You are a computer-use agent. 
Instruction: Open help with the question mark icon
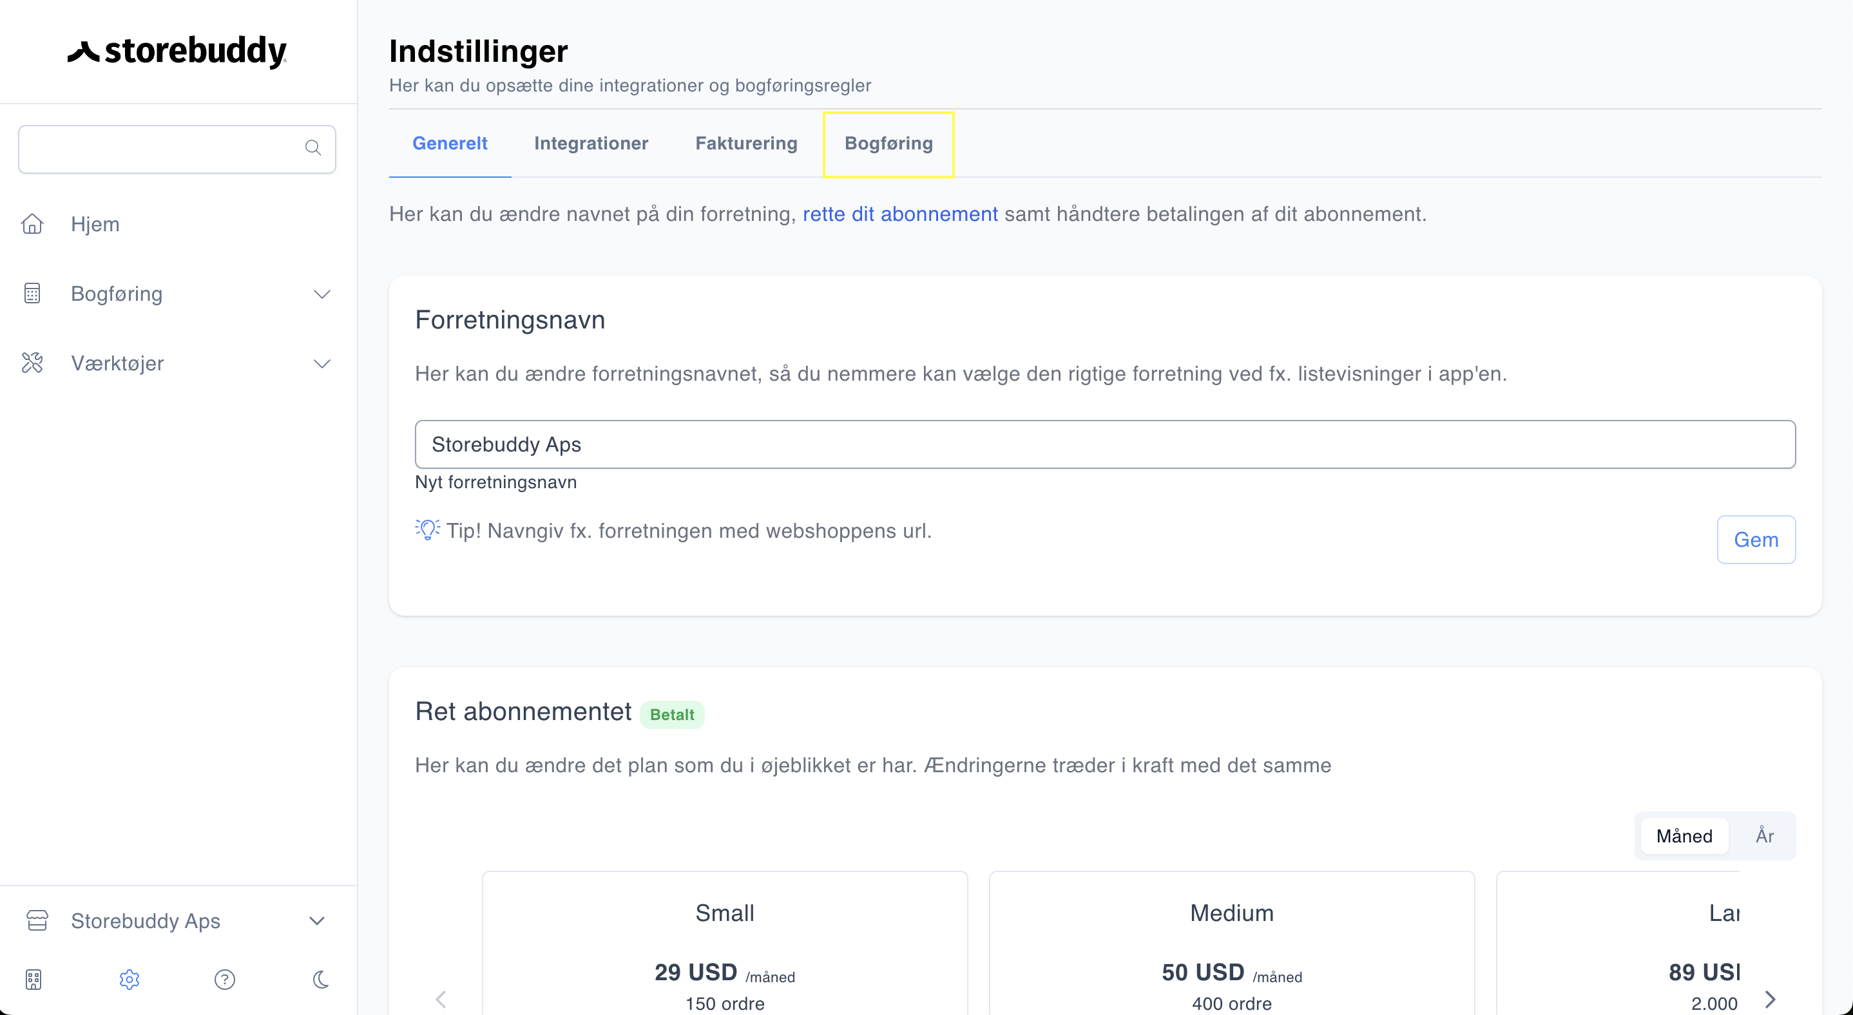[x=225, y=979]
